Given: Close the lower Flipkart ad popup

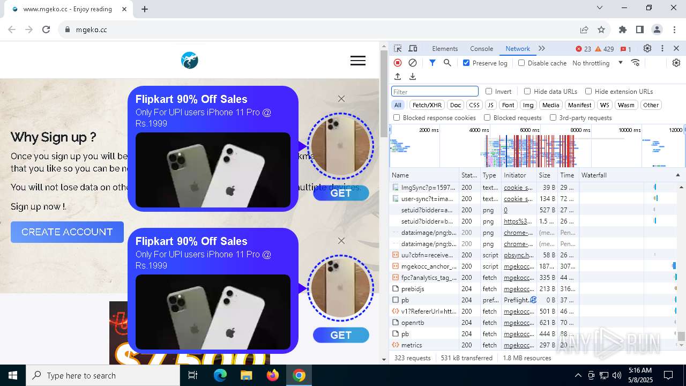Looking at the screenshot, I should (x=341, y=241).
